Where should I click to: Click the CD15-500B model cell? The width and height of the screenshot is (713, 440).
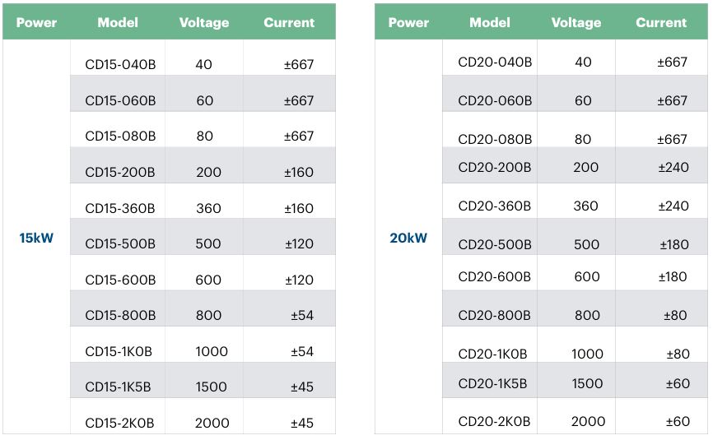click(x=120, y=244)
